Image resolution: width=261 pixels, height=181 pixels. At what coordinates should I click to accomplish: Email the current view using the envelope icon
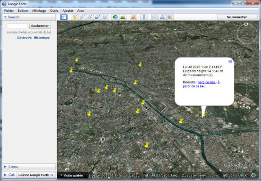(x=155, y=17)
